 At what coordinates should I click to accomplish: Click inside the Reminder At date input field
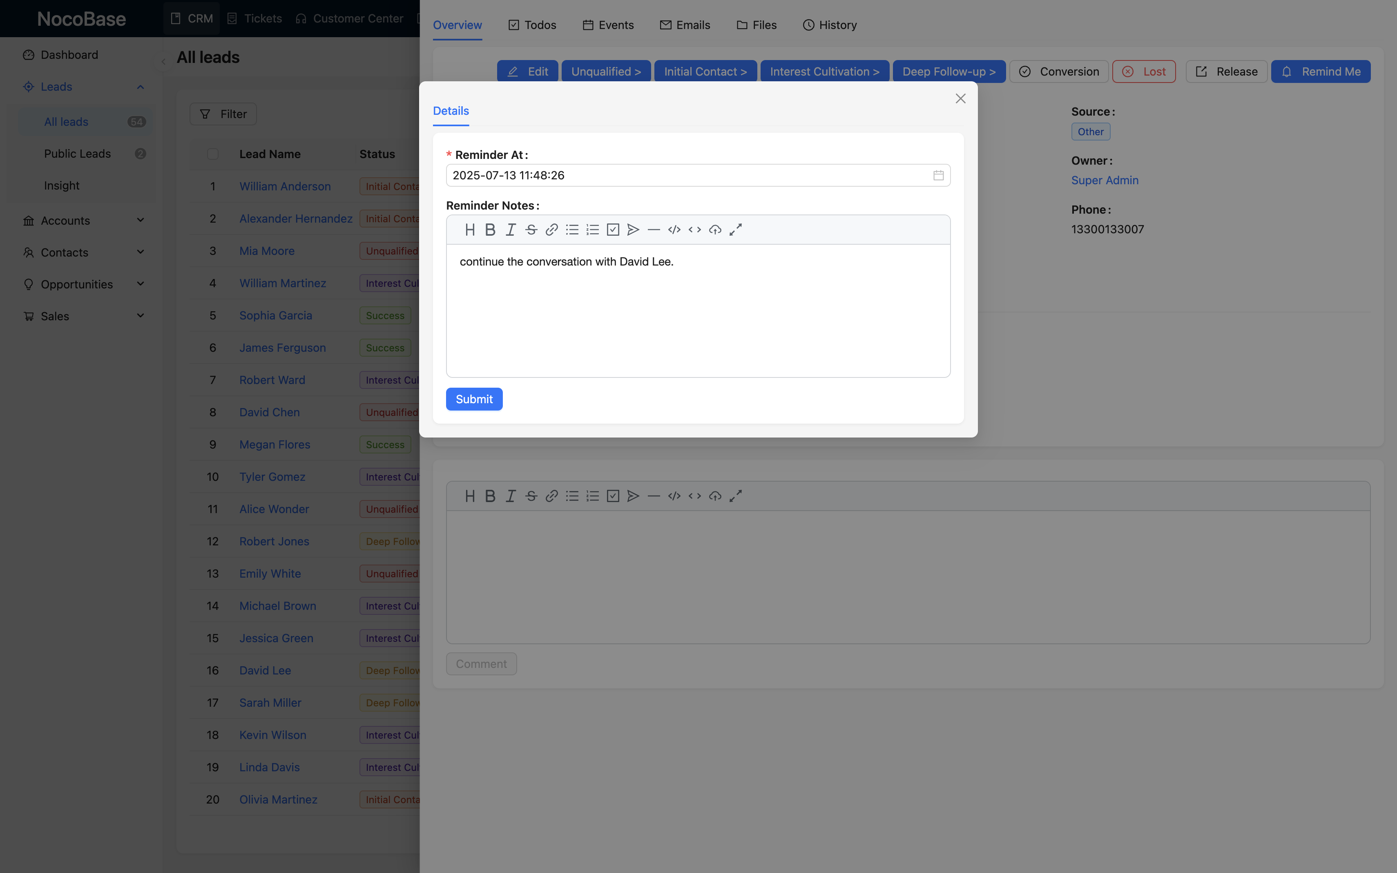pos(635,175)
